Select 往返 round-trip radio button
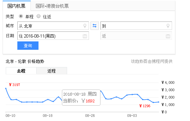 point(39,16)
